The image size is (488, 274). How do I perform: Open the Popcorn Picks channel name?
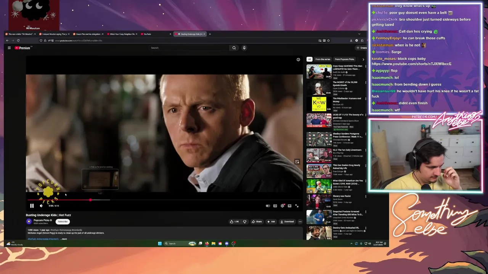41,220
